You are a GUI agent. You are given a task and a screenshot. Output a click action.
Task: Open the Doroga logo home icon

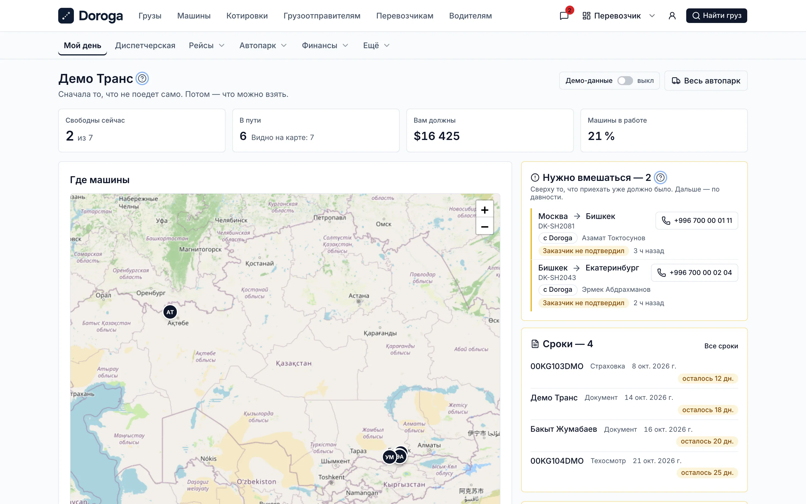[66, 16]
